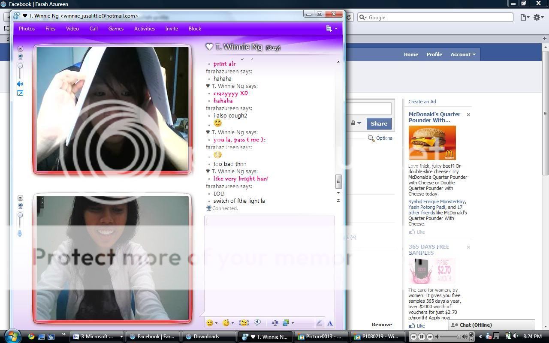Viewport: 549px width, 343px height.
Task: Click in the message typing box
Action: pyautogui.click(x=269, y=266)
